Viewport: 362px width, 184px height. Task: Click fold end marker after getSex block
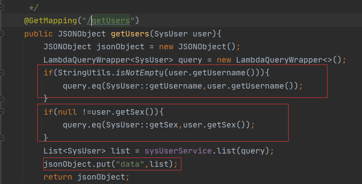pyautogui.click(x=2, y=137)
